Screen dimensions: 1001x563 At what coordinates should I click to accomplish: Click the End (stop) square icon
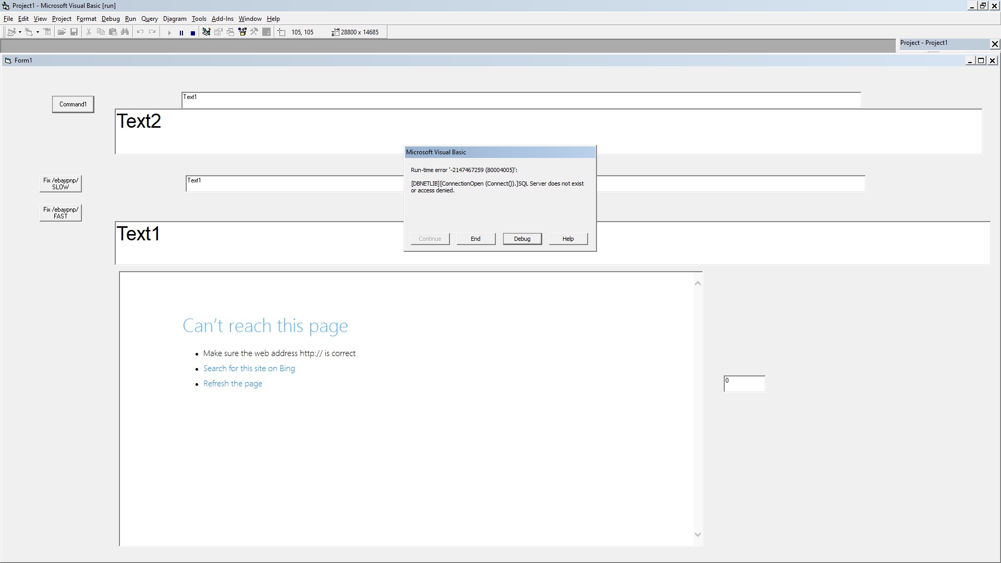click(x=193, y=32)
